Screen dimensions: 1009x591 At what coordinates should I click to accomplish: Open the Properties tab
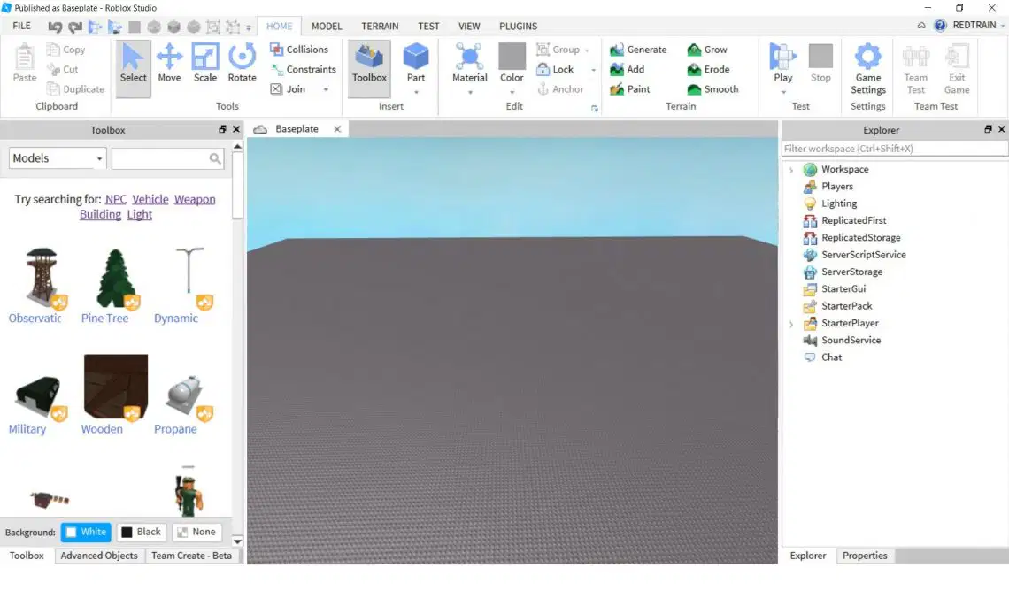click(865, 556)
